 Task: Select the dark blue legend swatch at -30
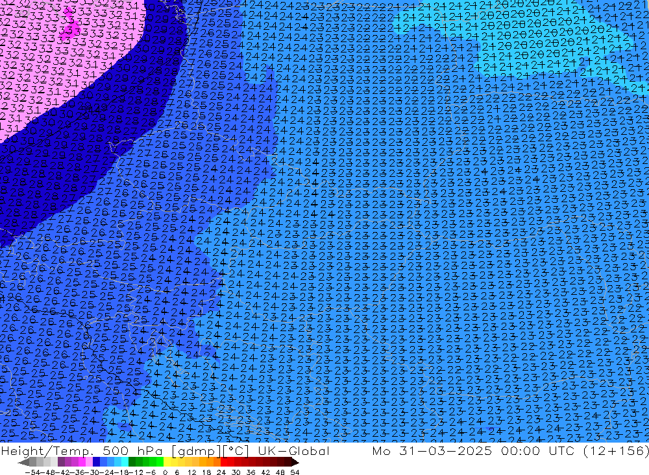coord(96,462)
